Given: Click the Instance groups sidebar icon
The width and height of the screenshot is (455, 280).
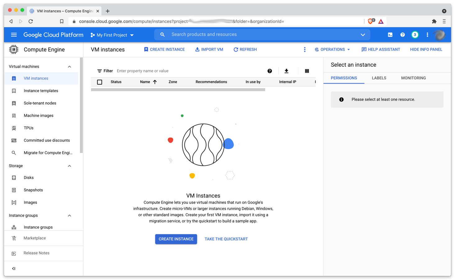Looking at the screenshot, I should click(14, 227).
